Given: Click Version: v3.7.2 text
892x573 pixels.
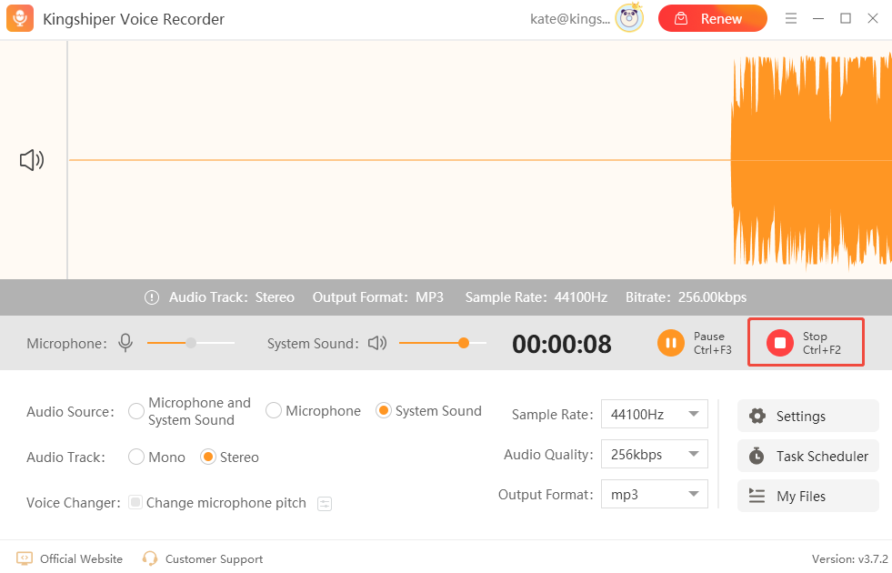Looking at the screenshot, I should (x=850, y=558).
